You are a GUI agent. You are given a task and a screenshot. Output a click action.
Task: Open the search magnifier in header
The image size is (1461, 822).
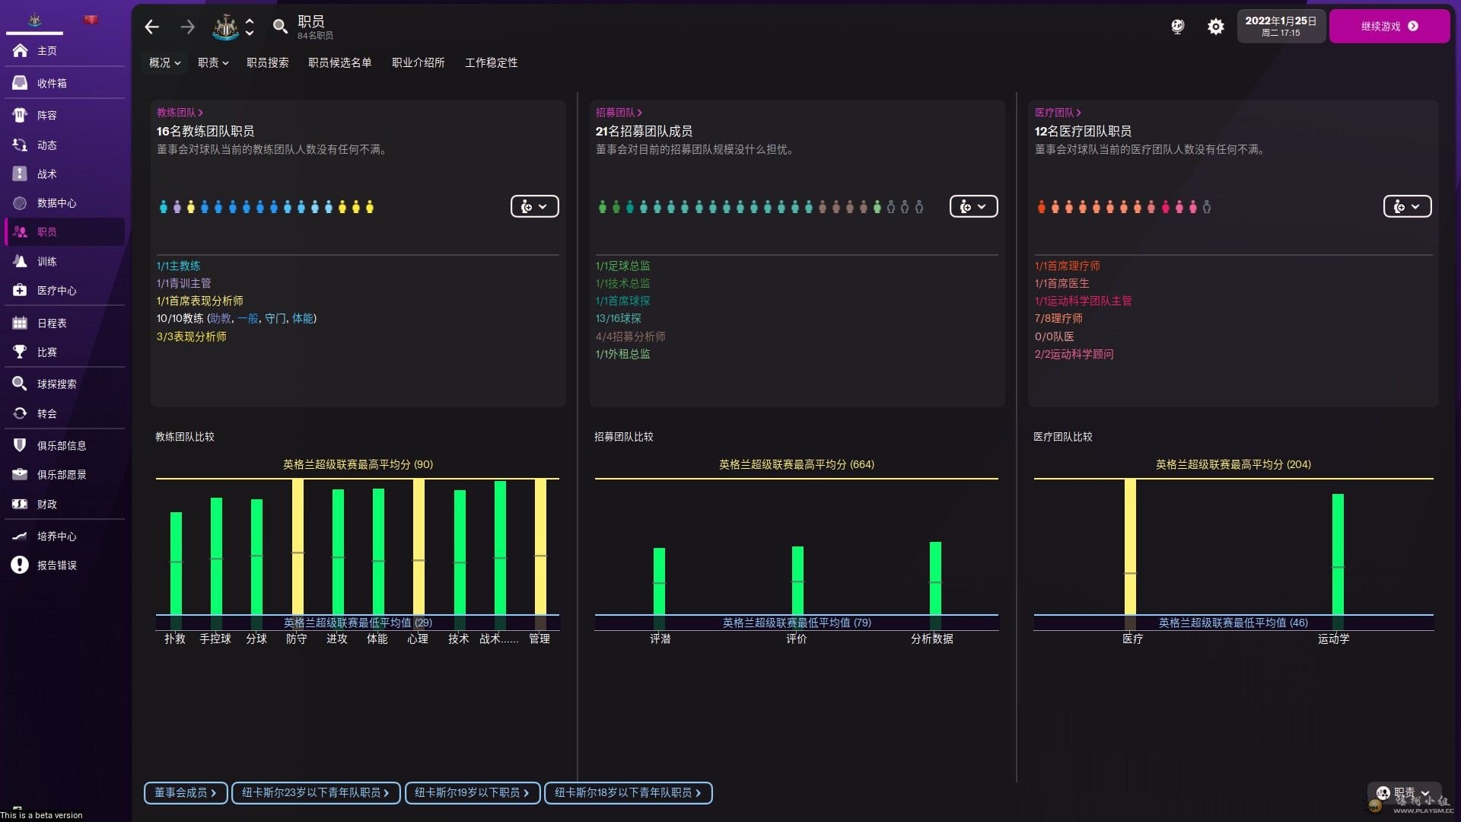click(280, 27)
